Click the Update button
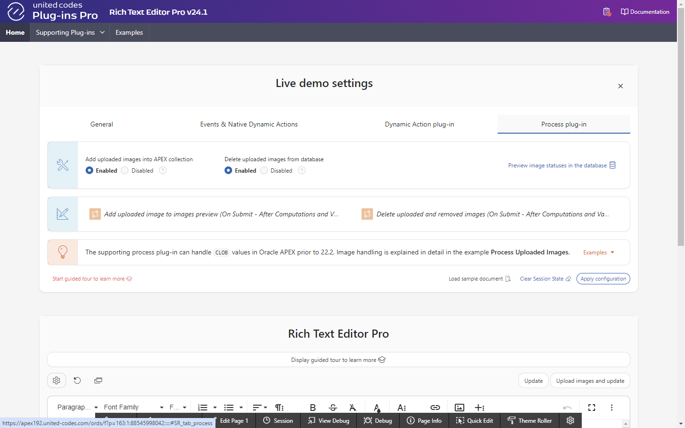The image size is (685, 428). pos(533,381)
